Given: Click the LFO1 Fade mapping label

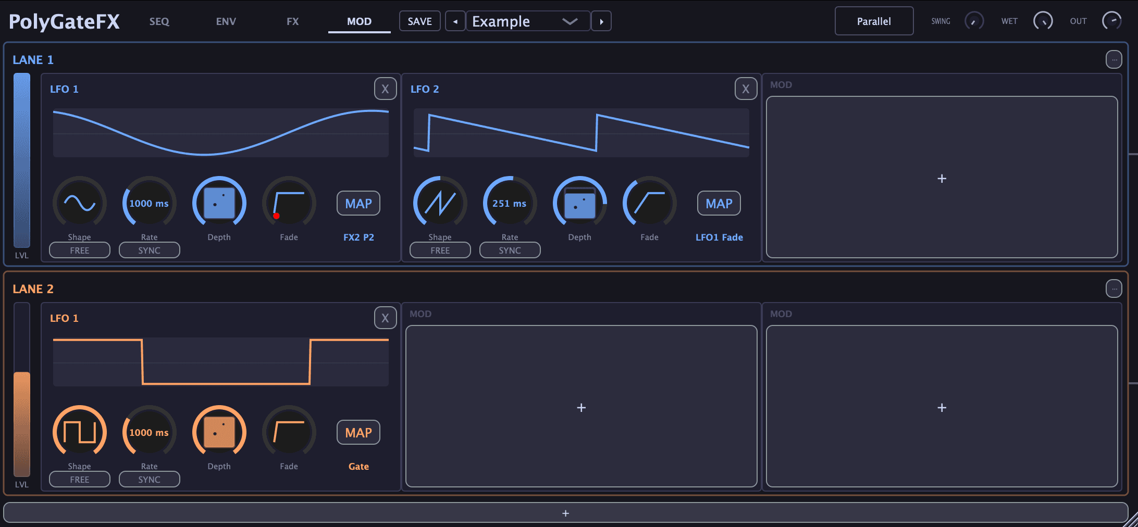Looking at the screenshot, I should [719, 237].
